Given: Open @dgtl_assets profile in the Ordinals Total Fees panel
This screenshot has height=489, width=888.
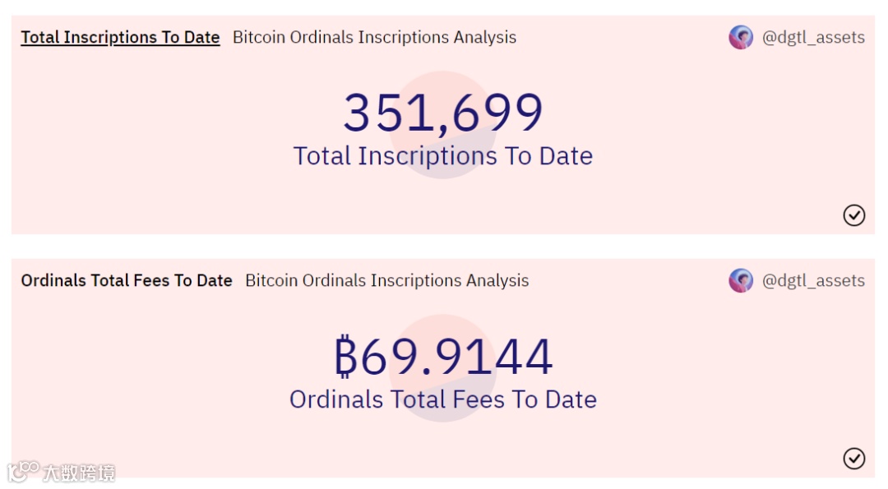Looking at the screenshot, I should 813,280.
